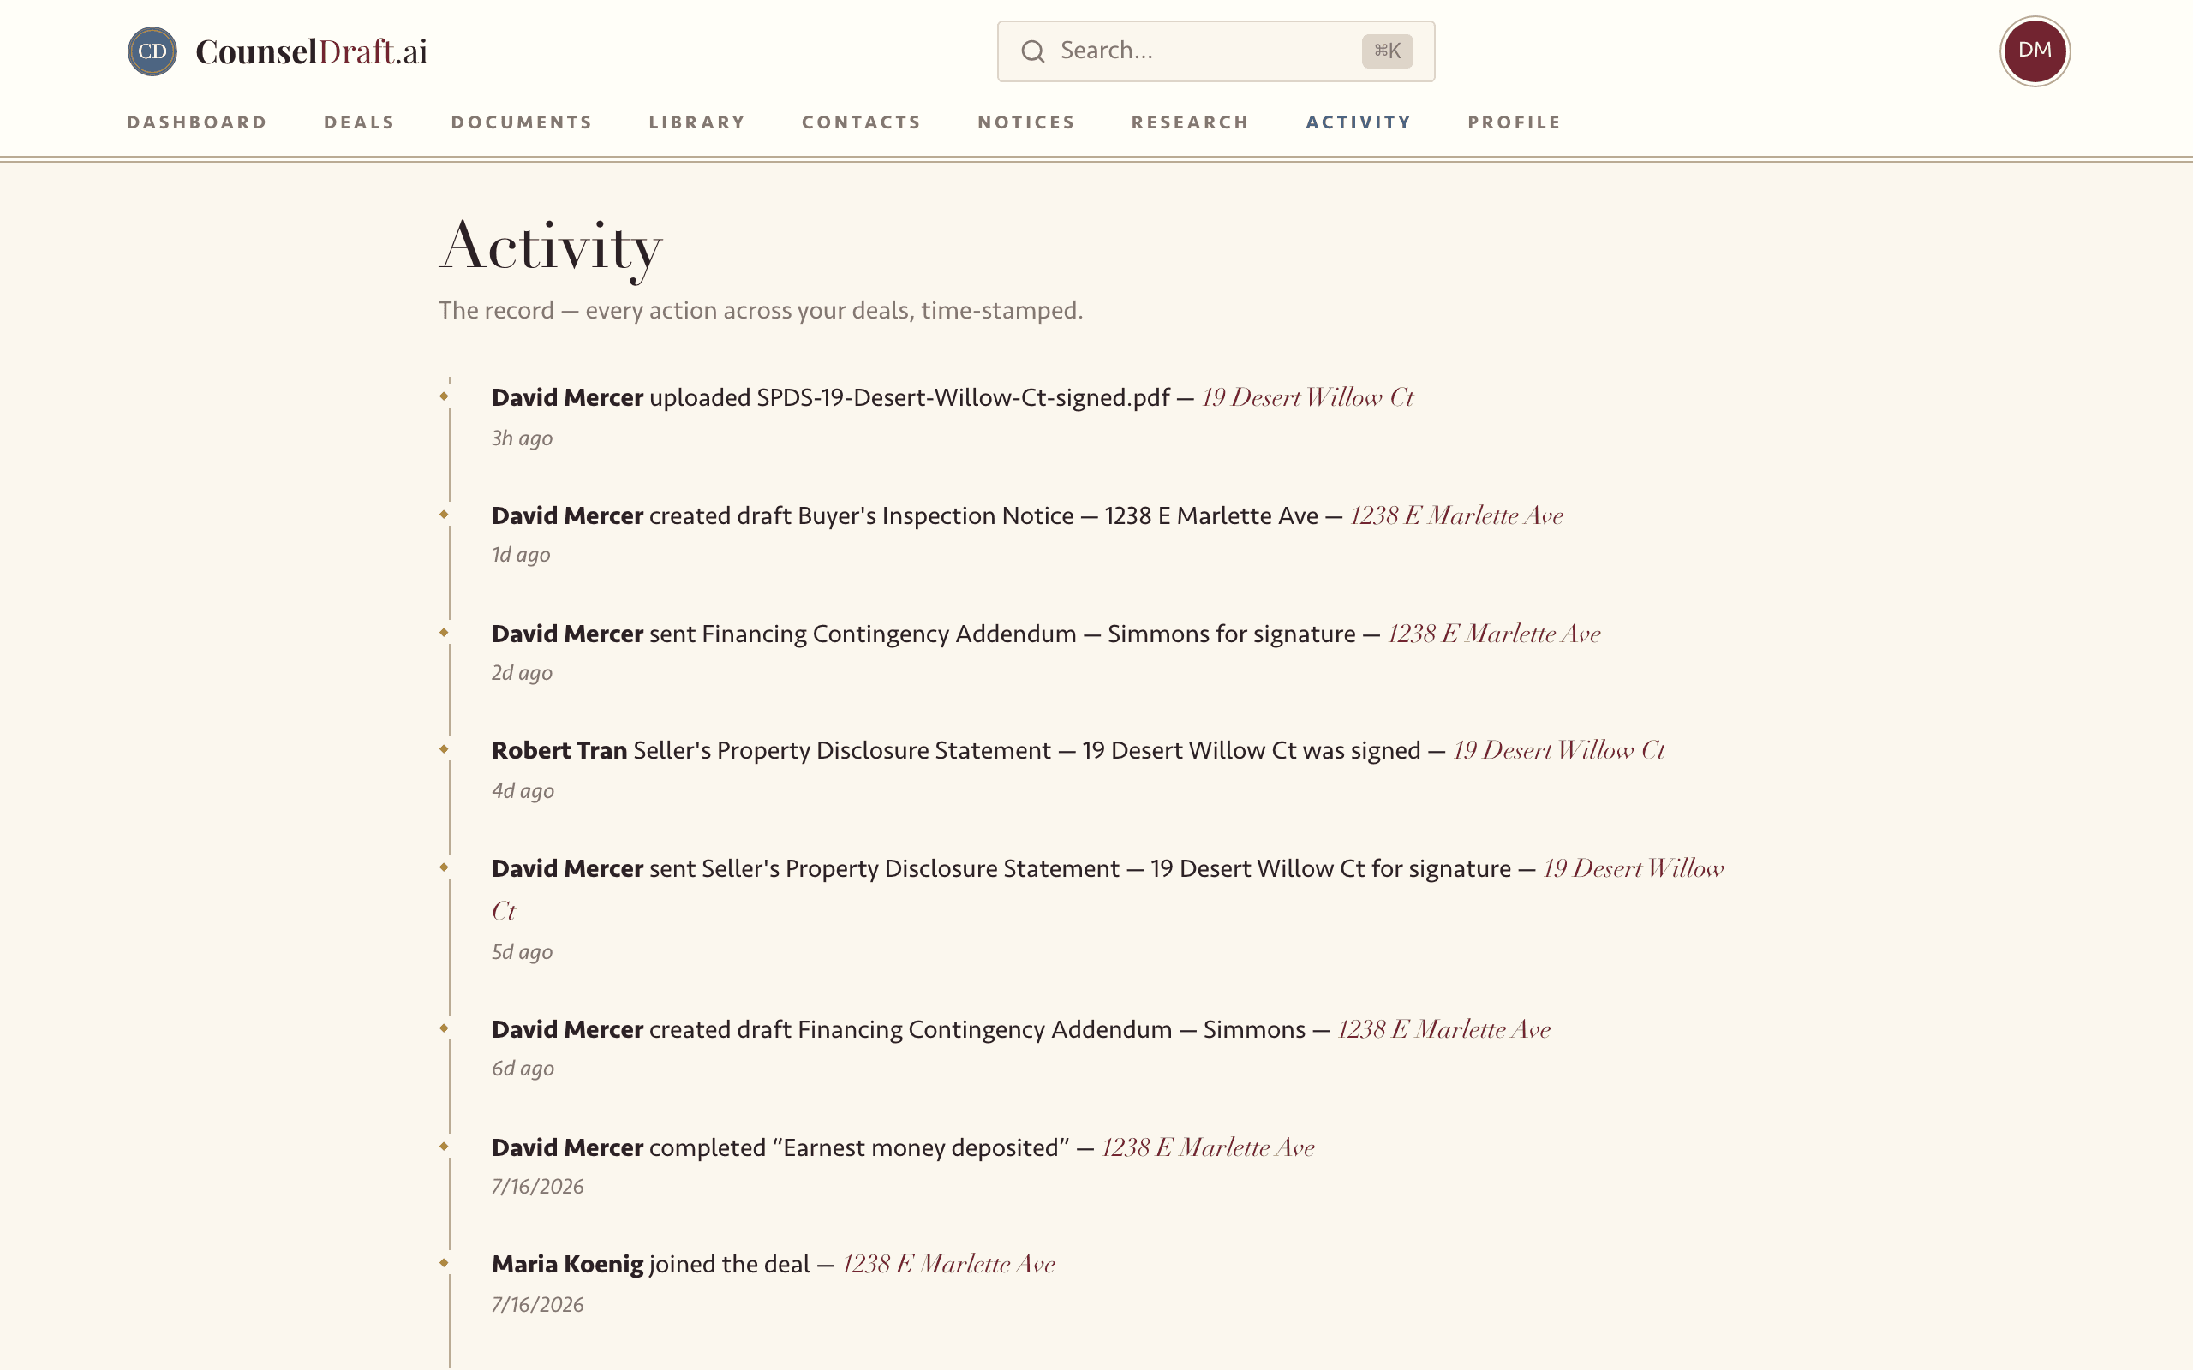Select the Contacts tab
The image size is (2193, 1370).
pyautogui.click(x=862, y=122)
